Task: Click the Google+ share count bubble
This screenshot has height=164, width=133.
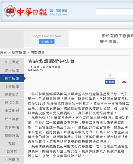Action: 122,75
